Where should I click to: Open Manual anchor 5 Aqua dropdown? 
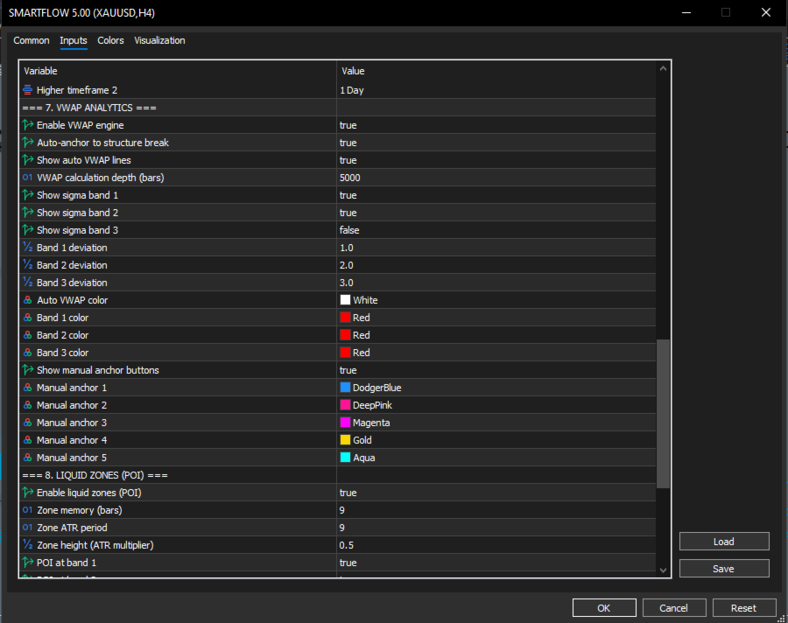tap(496, 458)
